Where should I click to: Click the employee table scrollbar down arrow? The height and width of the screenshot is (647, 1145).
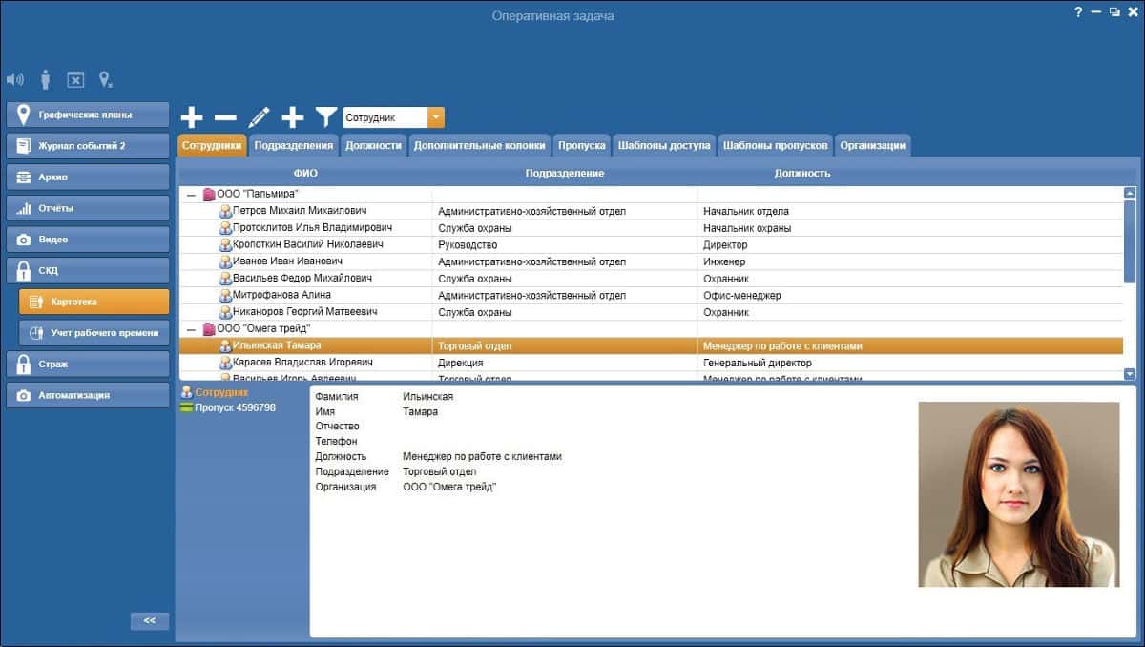1131,374
